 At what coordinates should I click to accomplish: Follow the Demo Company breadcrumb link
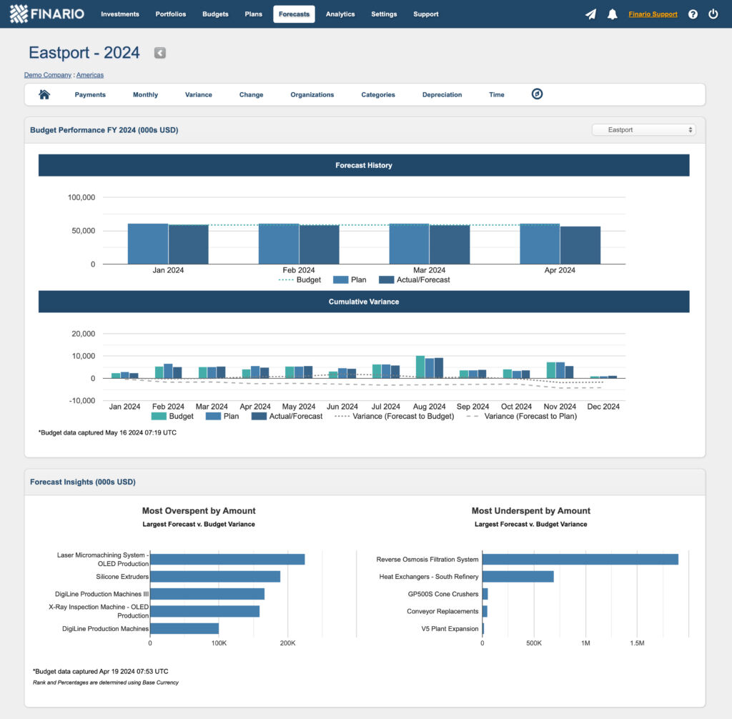point(47,74)
